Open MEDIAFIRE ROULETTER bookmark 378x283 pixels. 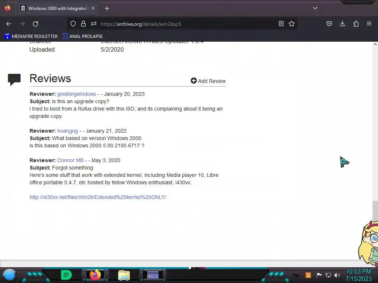pyautogui.click(x=31, y=36)
